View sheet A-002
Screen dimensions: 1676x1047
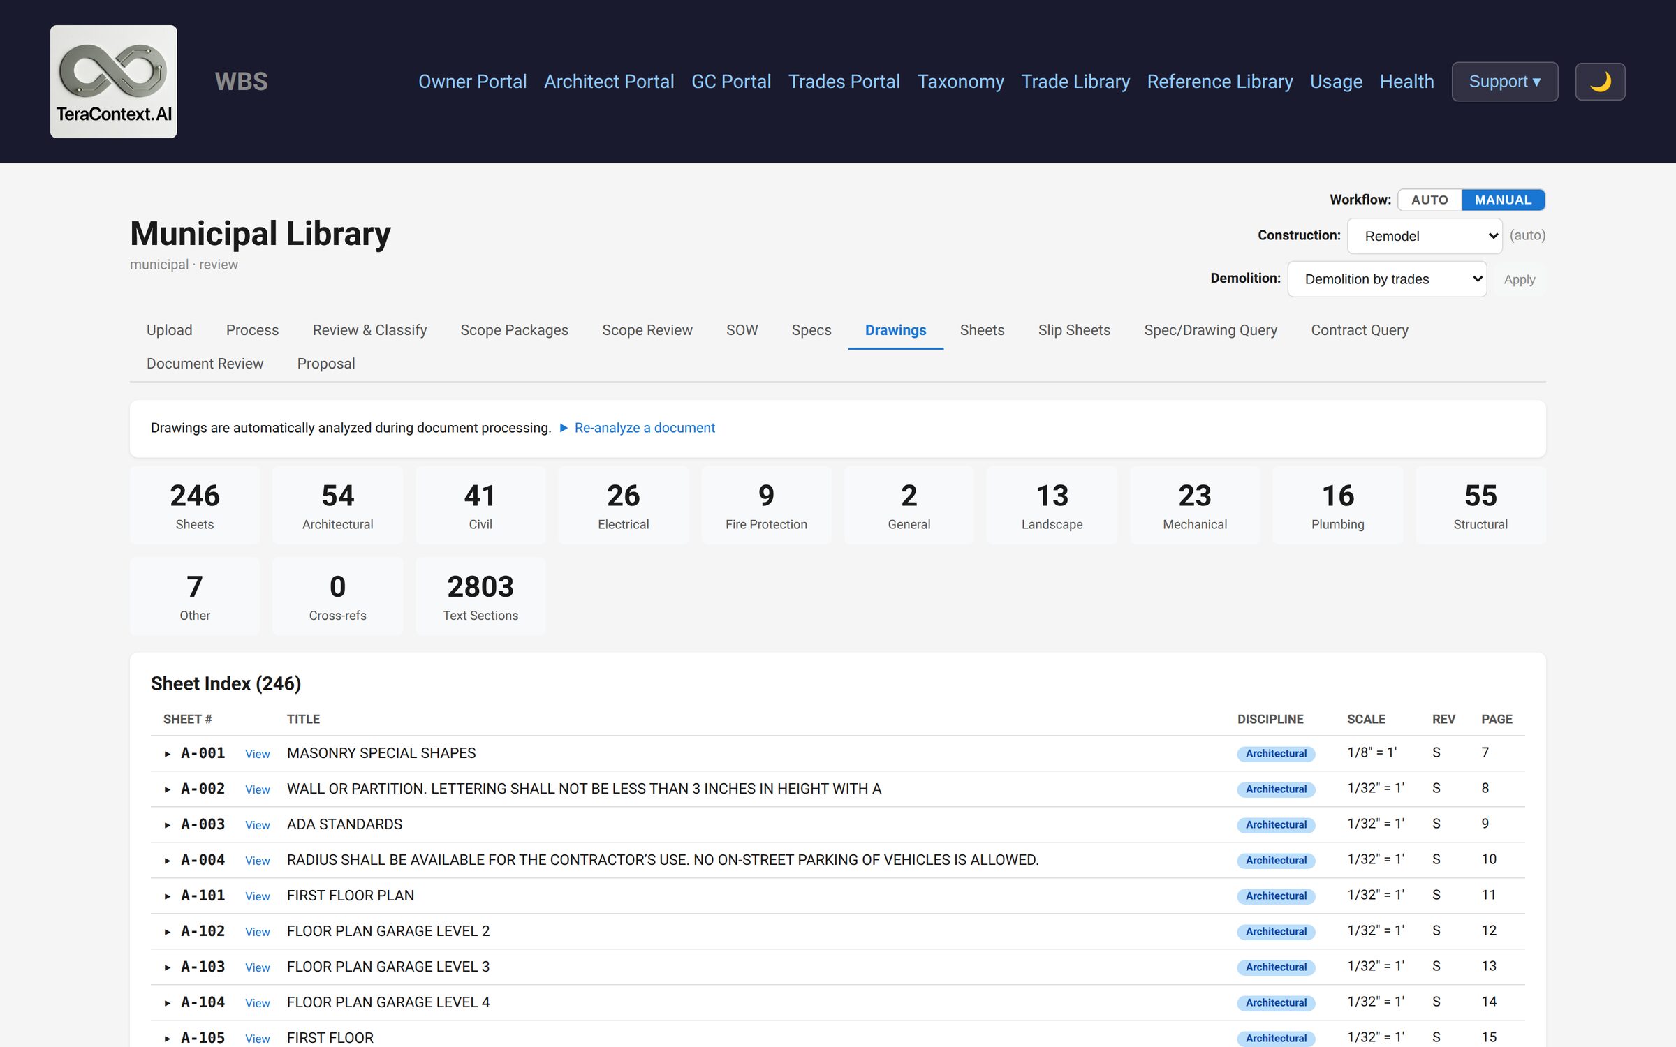(x=257, y=789)
